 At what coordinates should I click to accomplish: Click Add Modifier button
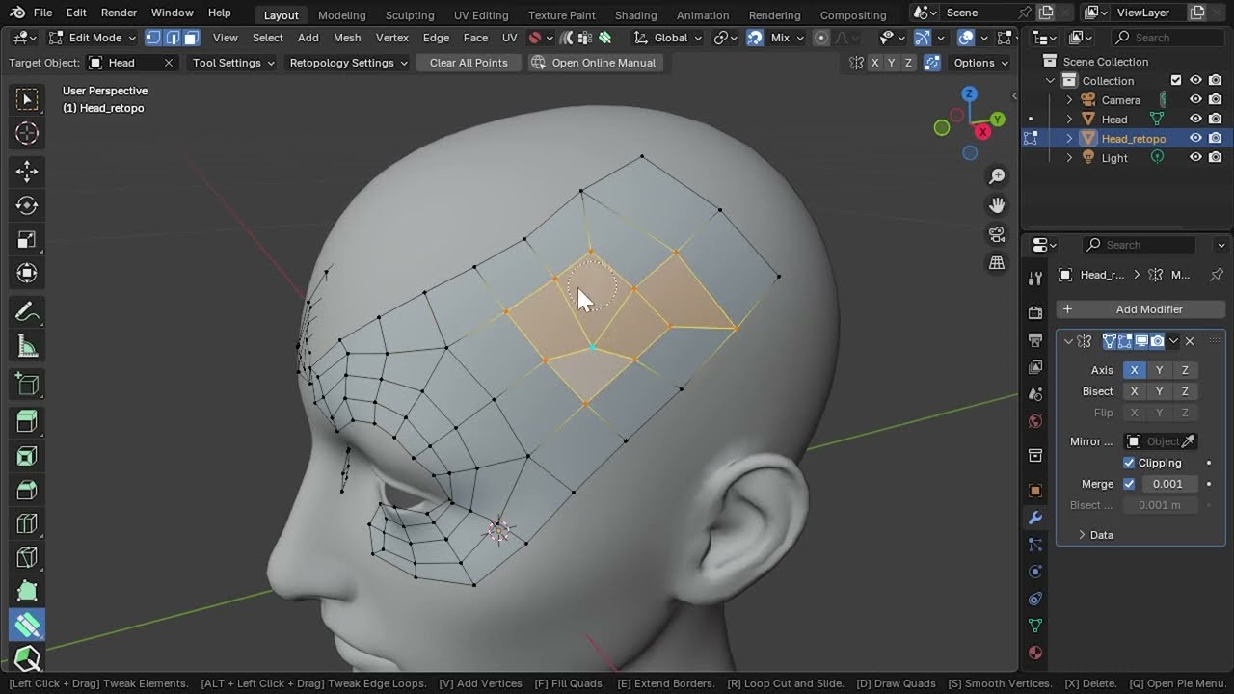point(1140,309)
